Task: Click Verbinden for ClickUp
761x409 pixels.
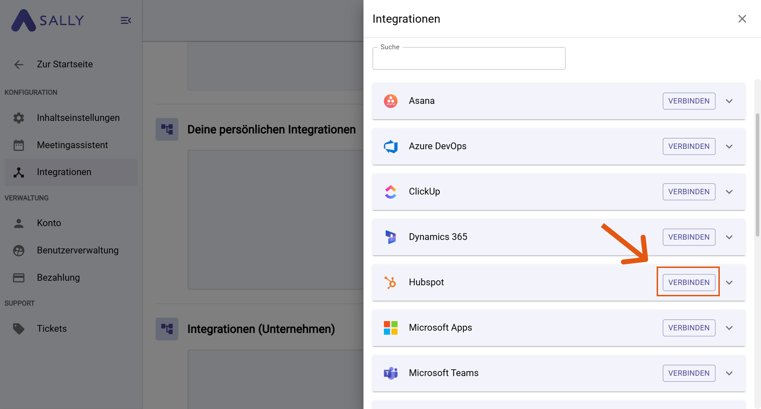Action: pos(689,192)
